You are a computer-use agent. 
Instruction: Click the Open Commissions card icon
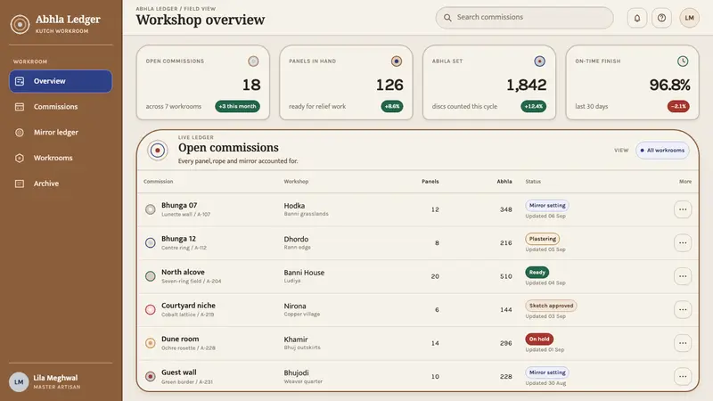coord(253,61)
